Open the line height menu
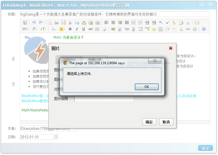The width and height of the screenshot is (218, 155). [x=97, y=29]
